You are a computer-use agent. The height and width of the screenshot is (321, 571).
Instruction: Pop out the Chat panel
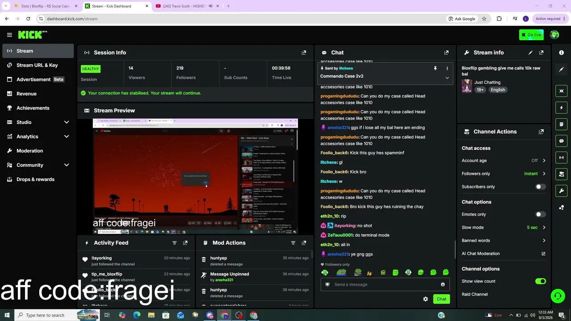(x=446, y=53)
